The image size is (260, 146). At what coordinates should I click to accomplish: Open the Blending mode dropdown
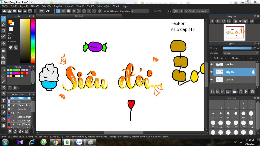[x=241, y=53]
